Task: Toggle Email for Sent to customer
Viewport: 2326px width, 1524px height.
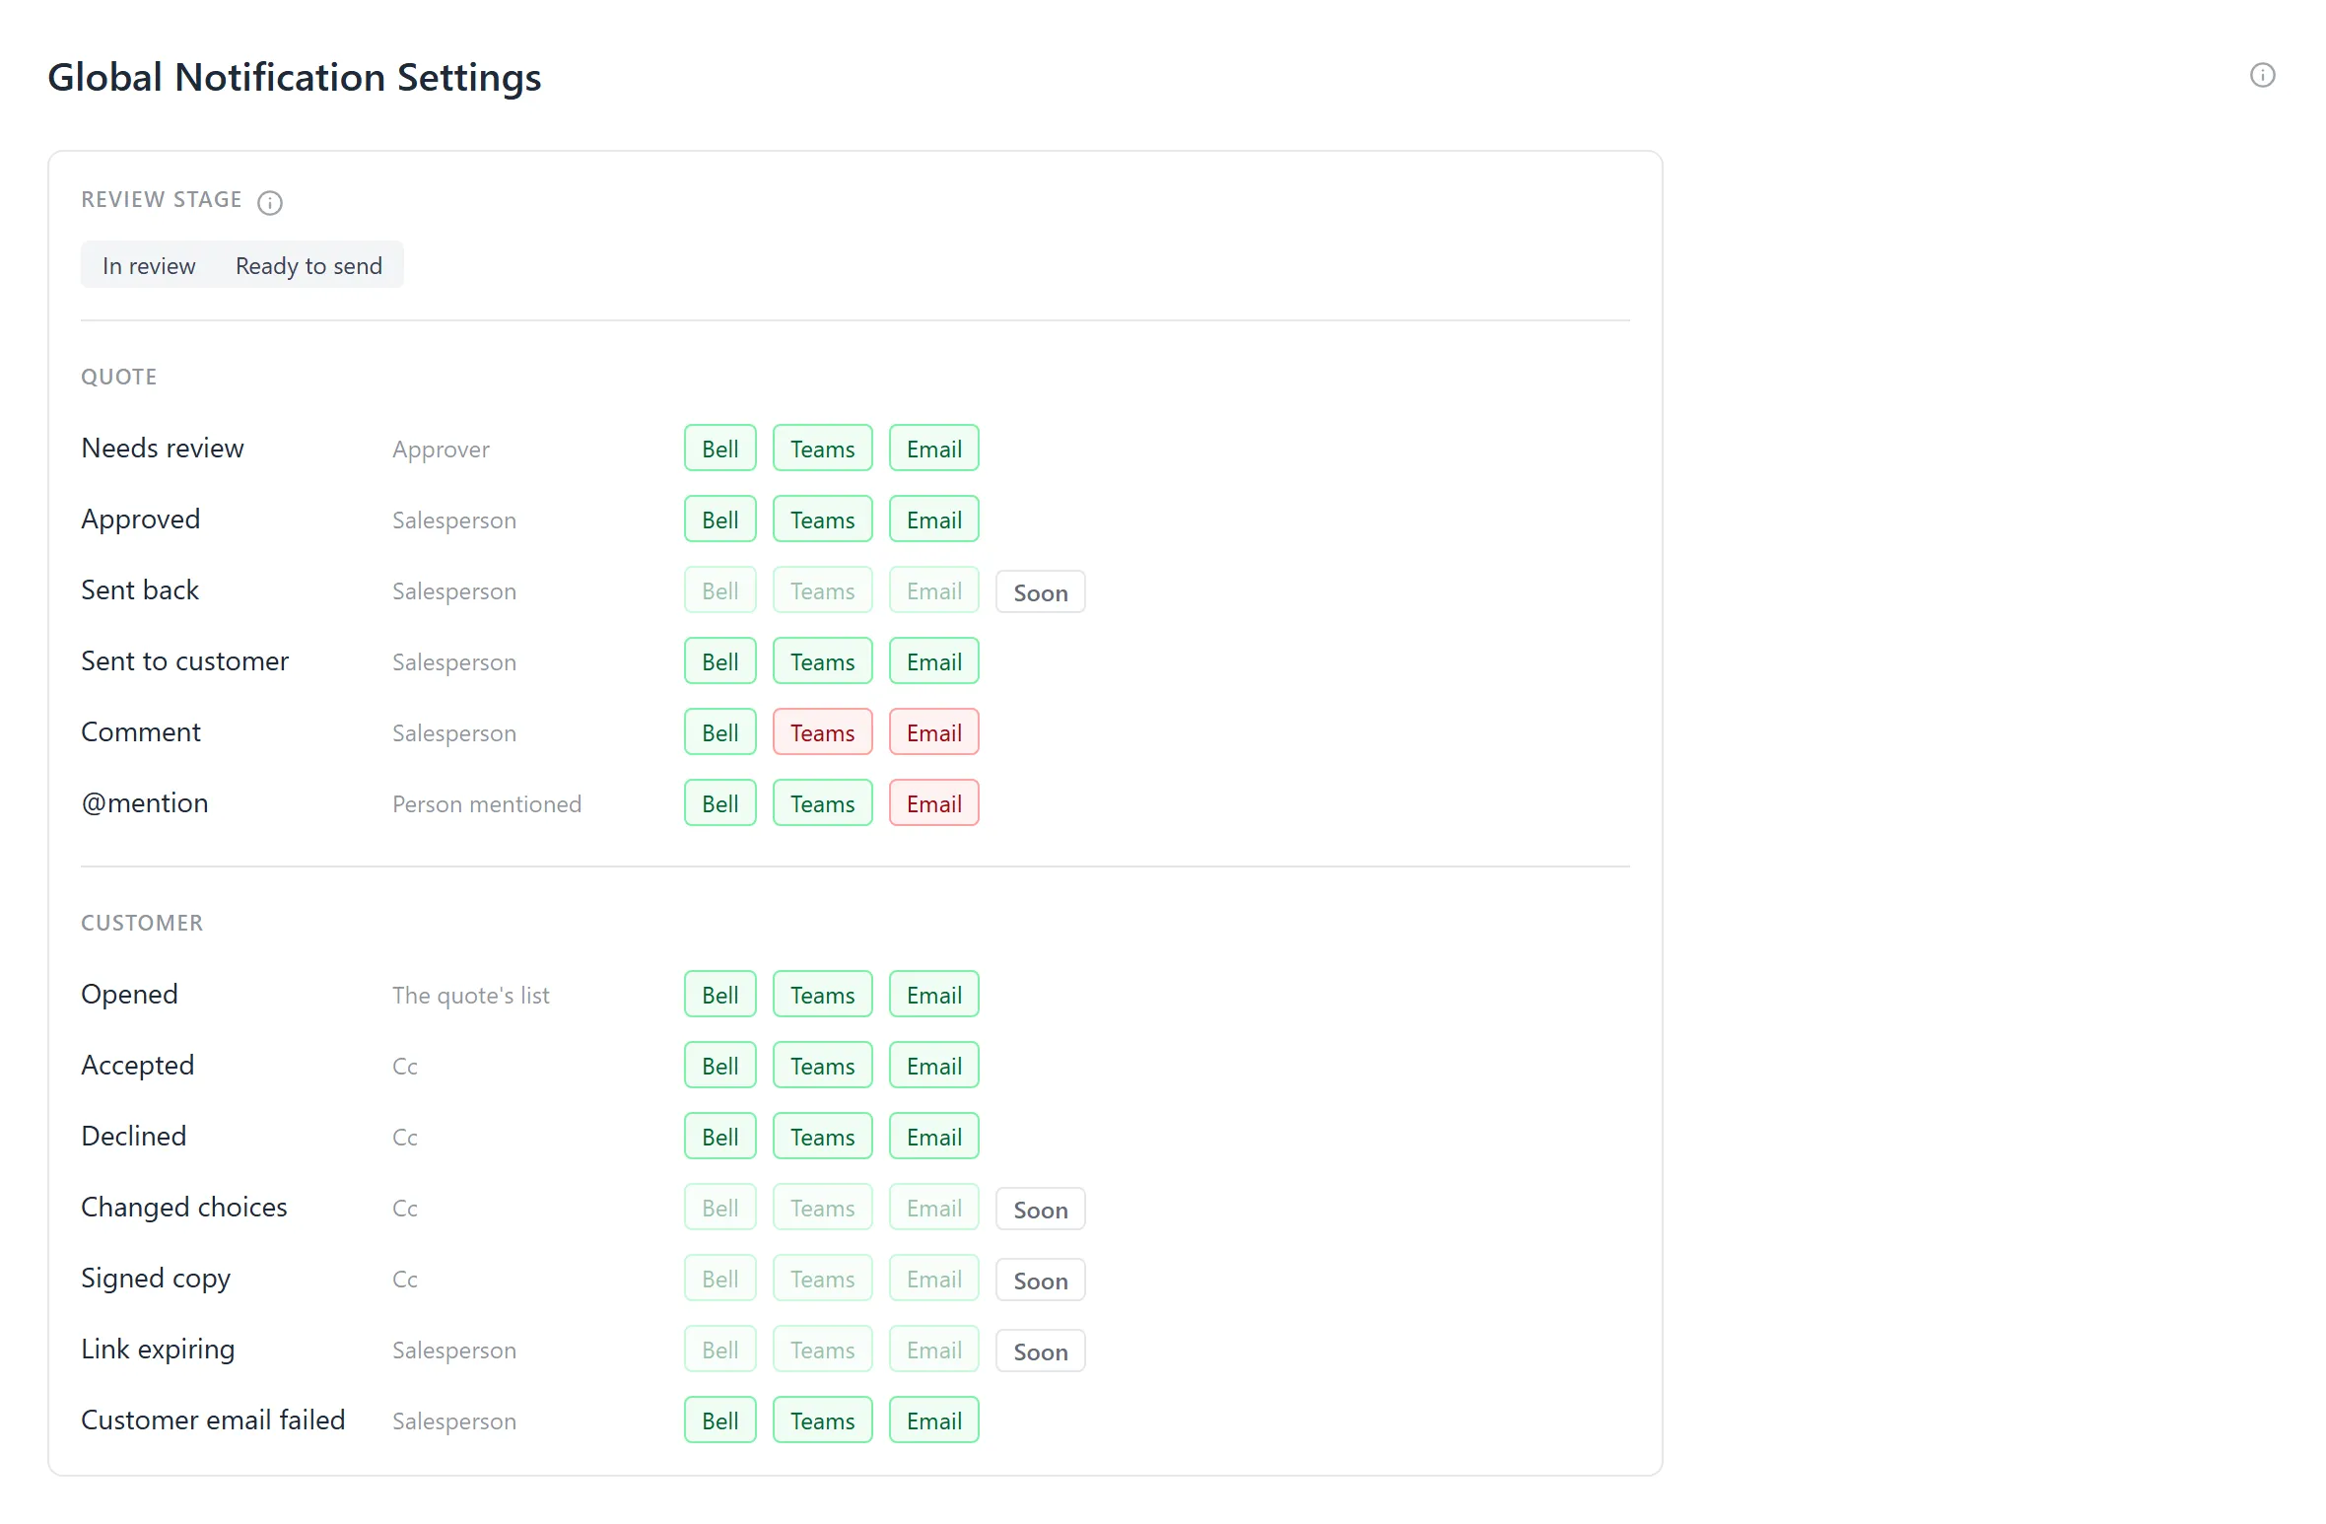Action: tap(934, 661)
